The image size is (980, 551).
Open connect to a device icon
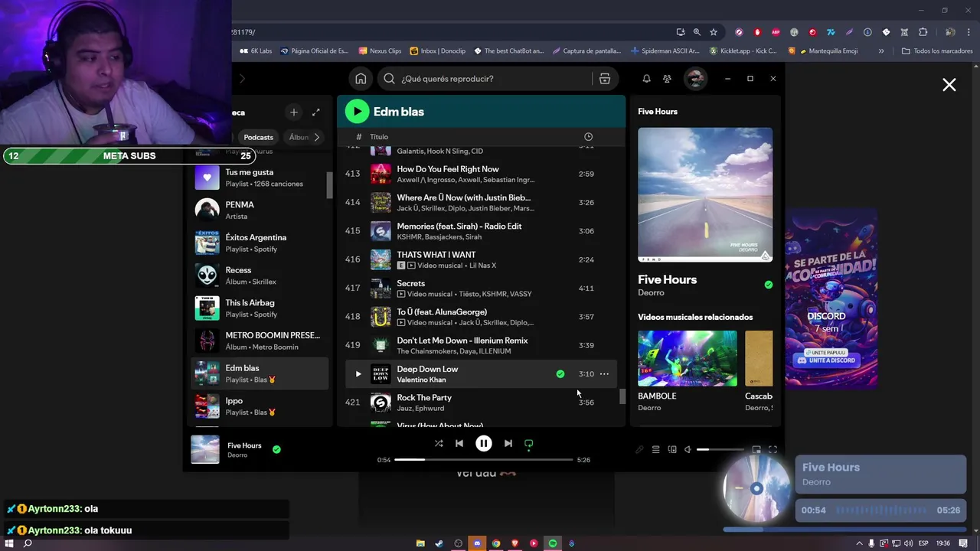(672, 450)
